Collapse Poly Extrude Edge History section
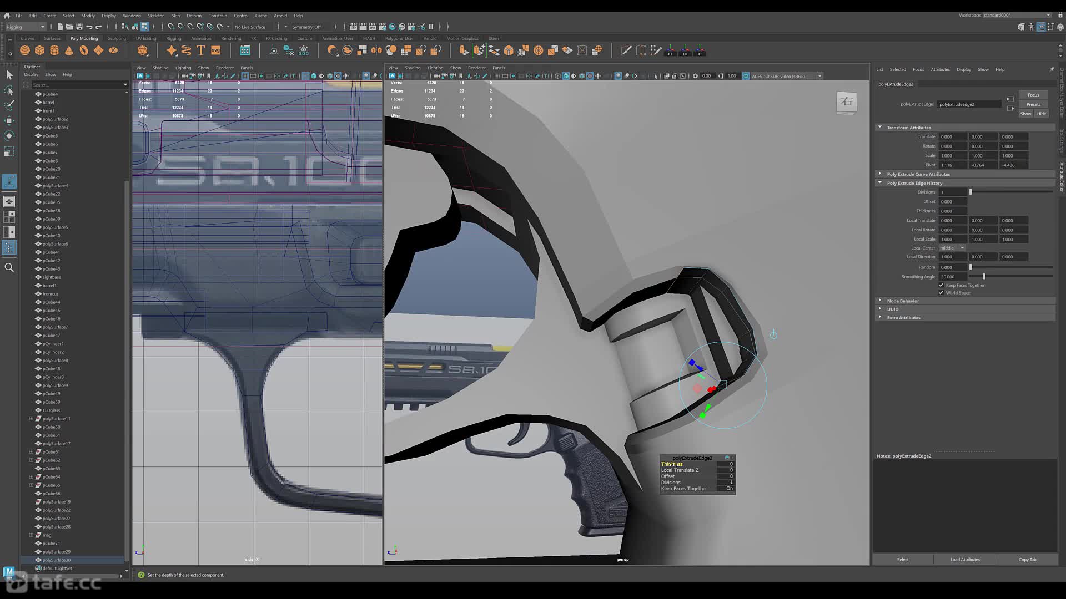1066x599 pixels. (x=880, y=183)
